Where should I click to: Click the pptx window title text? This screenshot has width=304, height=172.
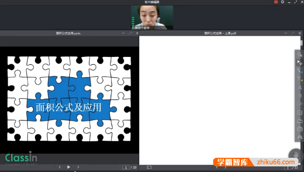point(68,33)
